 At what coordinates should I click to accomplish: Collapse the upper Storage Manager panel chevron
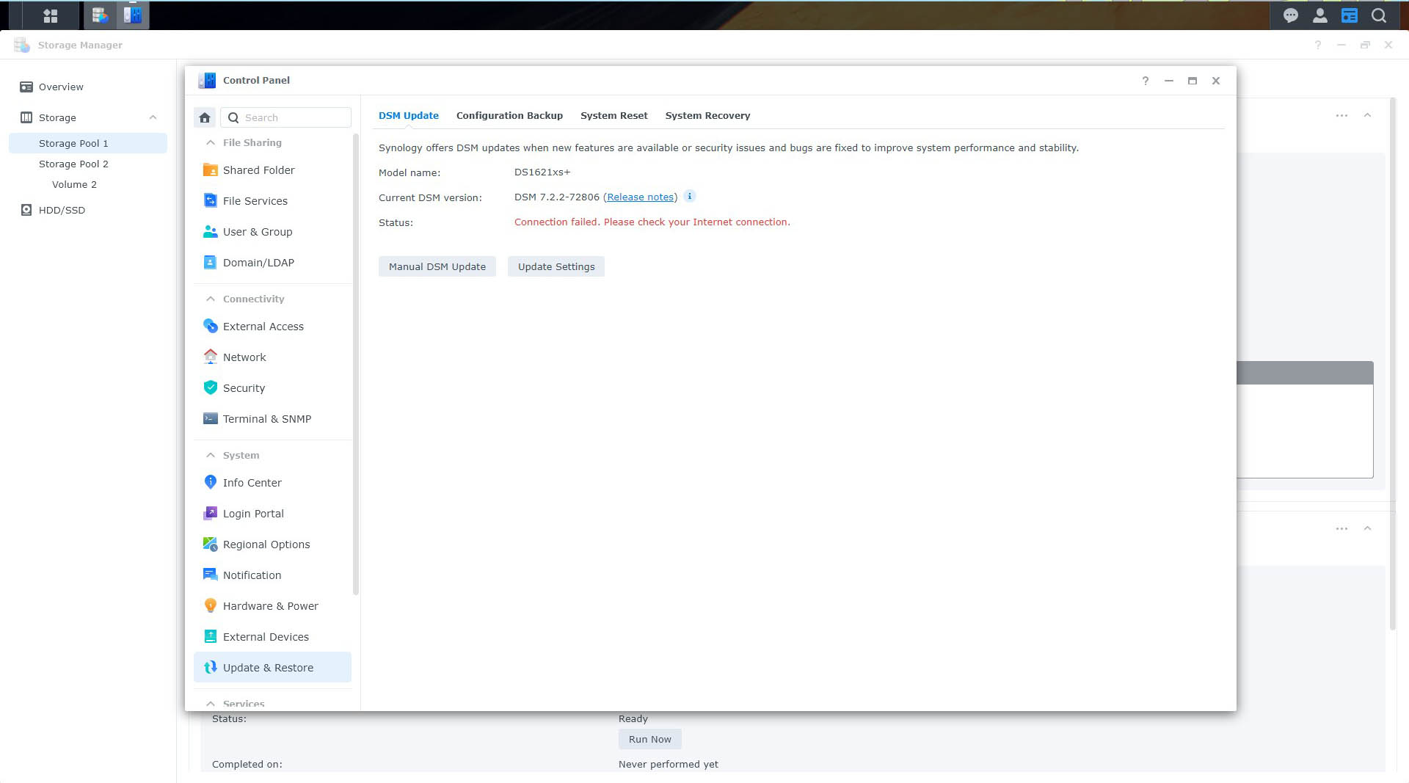tap(1367, 115)
